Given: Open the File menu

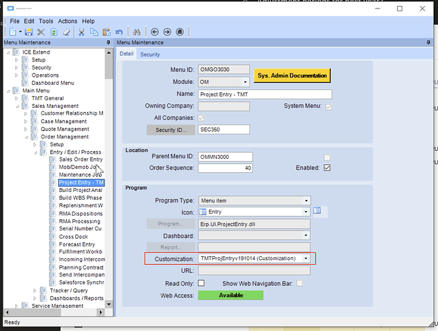Looking at the screenshot, I should click(x=15, y=21).
